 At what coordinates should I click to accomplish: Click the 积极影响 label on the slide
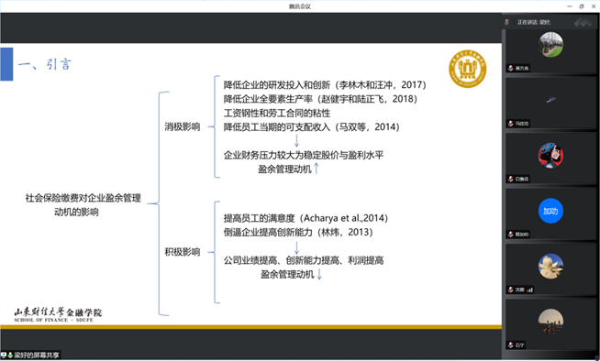183,252
